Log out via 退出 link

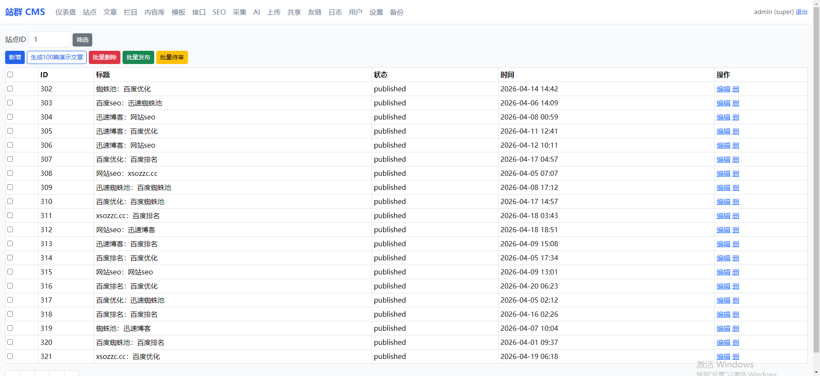[x=801, y=12]
